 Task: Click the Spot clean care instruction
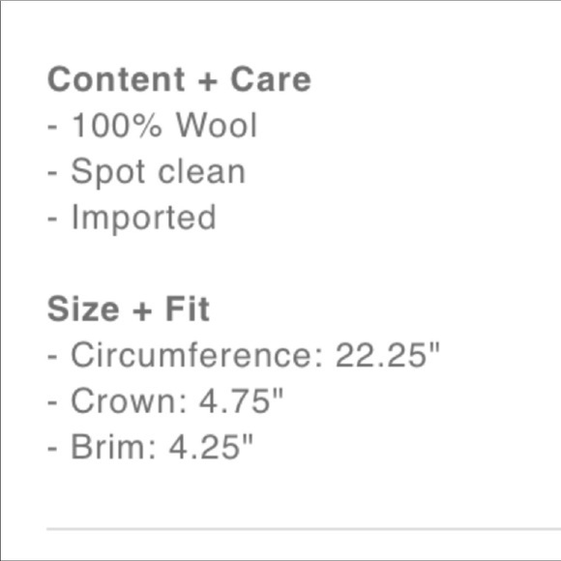pos(146,172)
